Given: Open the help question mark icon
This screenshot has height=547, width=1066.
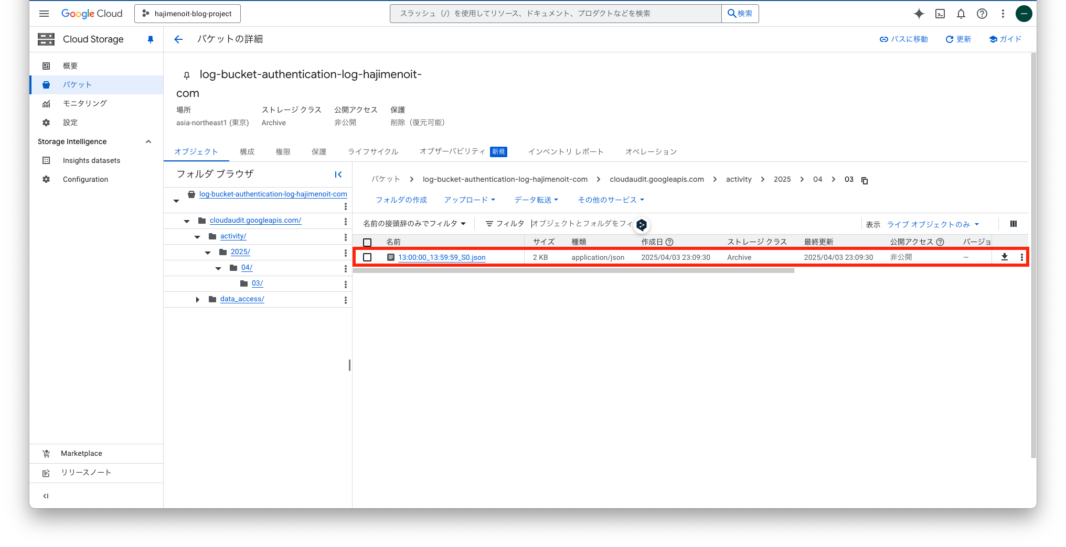Looking at the screenshot, I should point(982,14).
